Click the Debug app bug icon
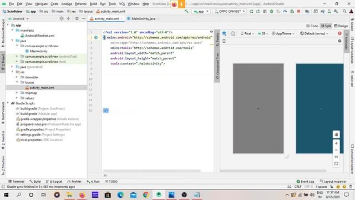 click(271, 11)
